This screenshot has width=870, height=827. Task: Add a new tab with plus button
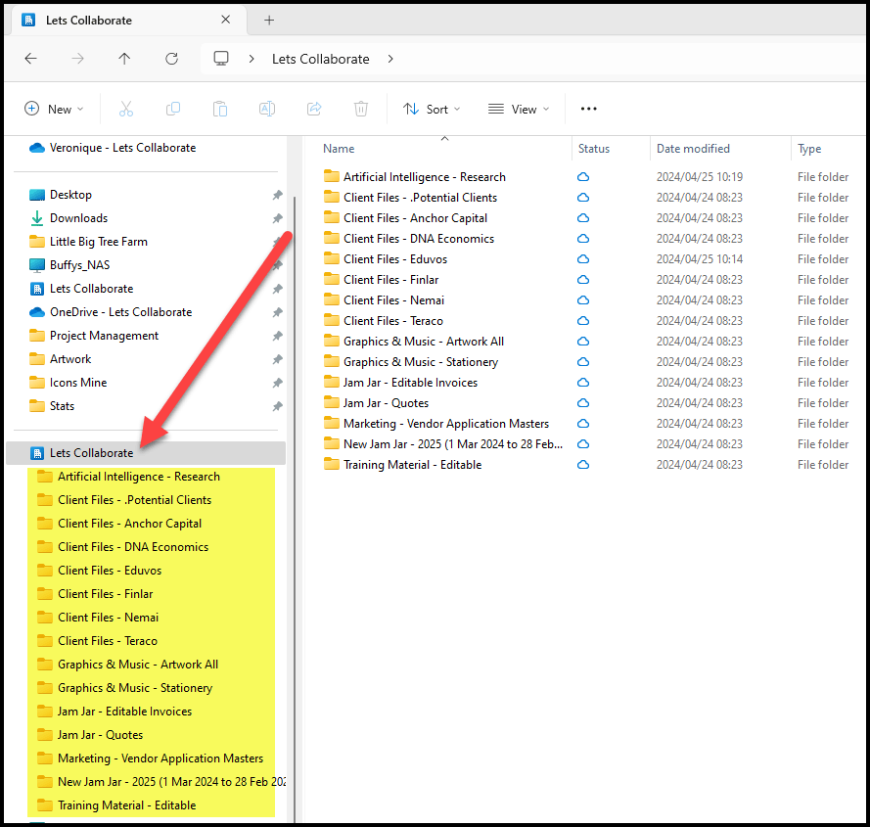pos(269,20)
